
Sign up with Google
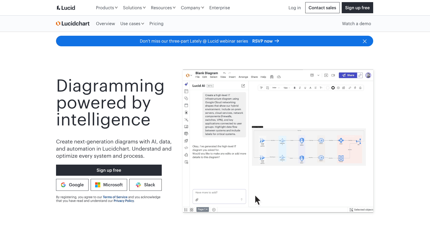[x=72, y=185]
